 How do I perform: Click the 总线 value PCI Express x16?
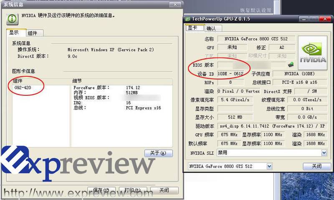coord(143,108)
